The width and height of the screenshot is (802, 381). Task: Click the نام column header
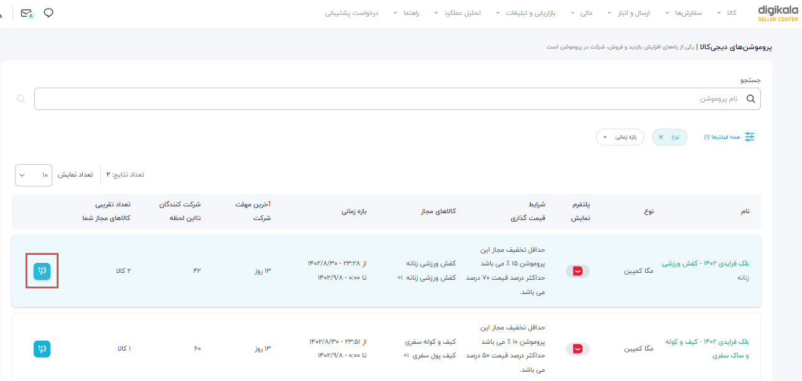tap(745, 211)
